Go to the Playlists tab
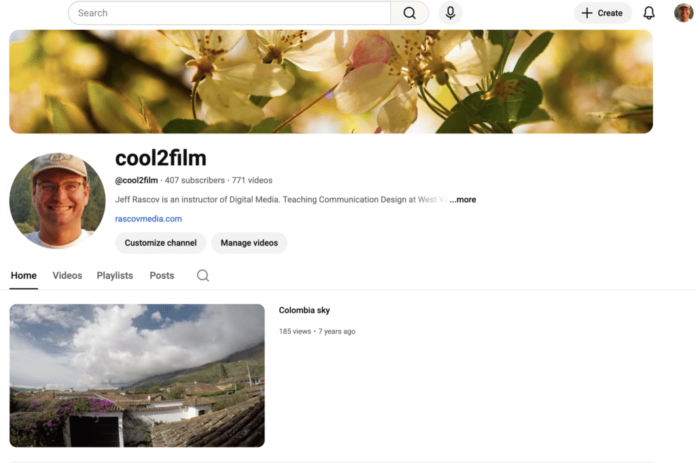The height and width of the screenshot is (474, 696). click(115, 275)
